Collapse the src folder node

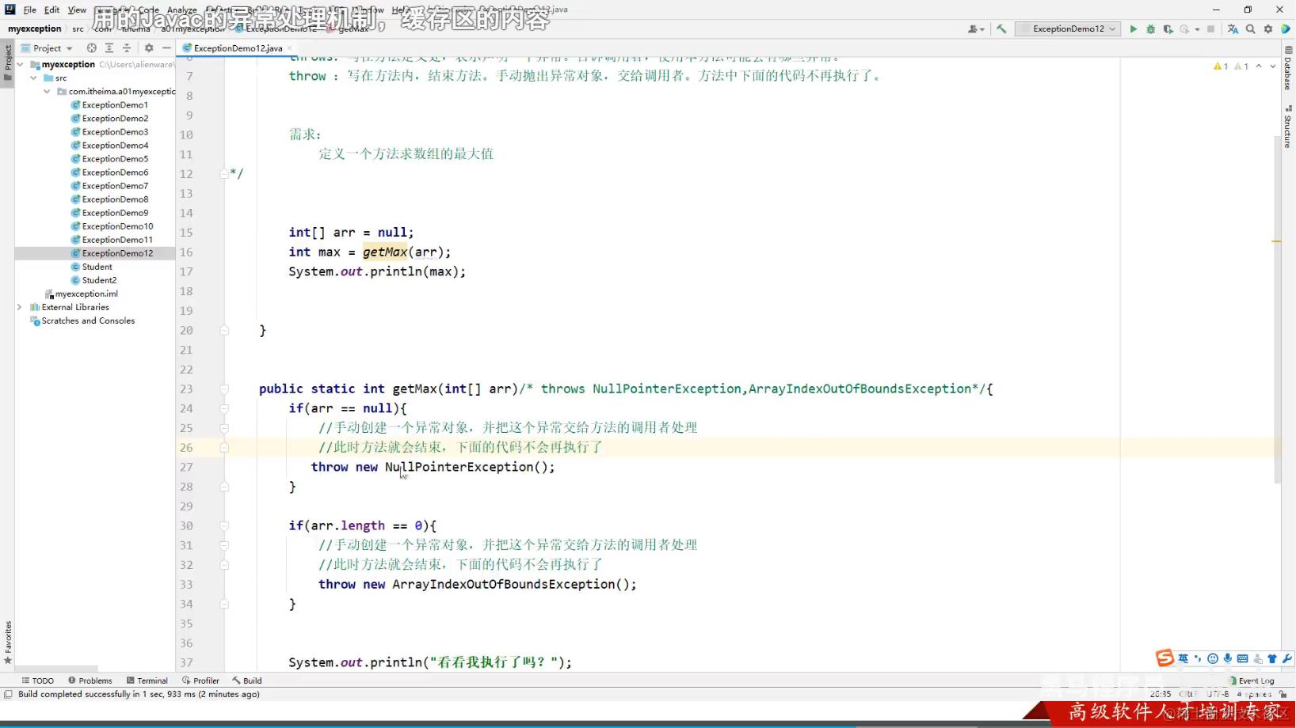[33, 78]
